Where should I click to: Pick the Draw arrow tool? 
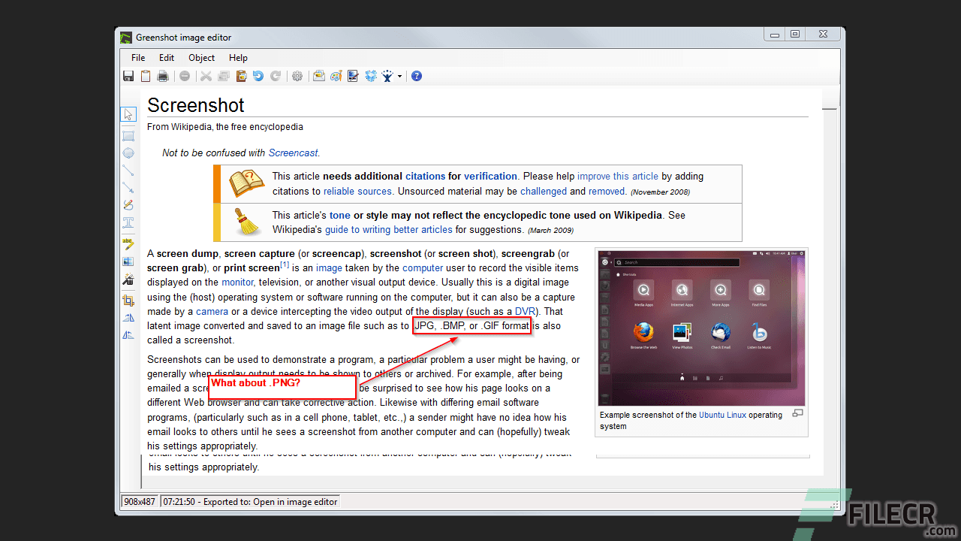click(x=128, y=187)
